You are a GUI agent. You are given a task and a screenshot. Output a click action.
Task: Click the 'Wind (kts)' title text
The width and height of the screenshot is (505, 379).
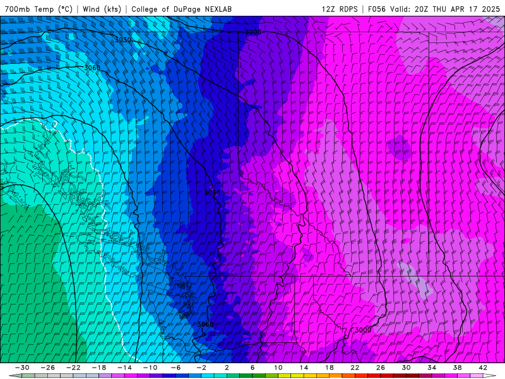pos(102,9)
